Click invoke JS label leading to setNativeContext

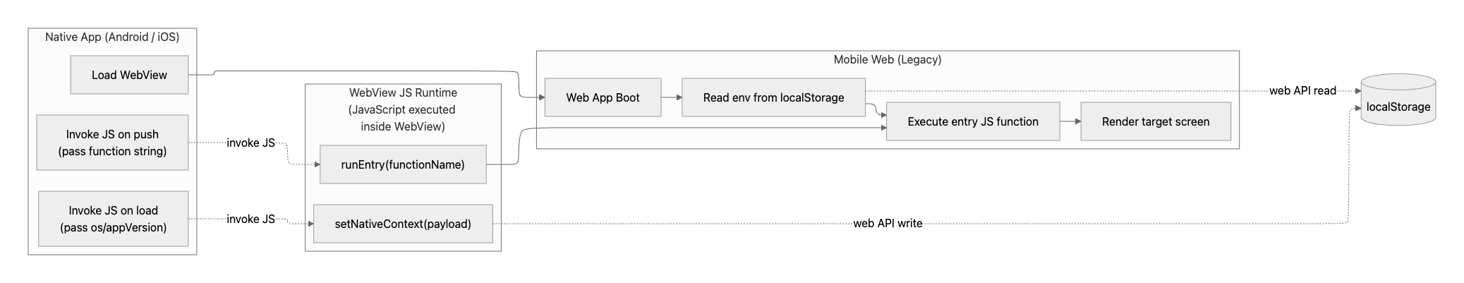pyautogui.click(x=250, y=219)
